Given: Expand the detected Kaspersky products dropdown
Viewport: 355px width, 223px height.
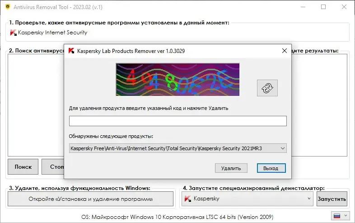Looking at the screenshot, I should pyautogui.click(x=283, y=148).
